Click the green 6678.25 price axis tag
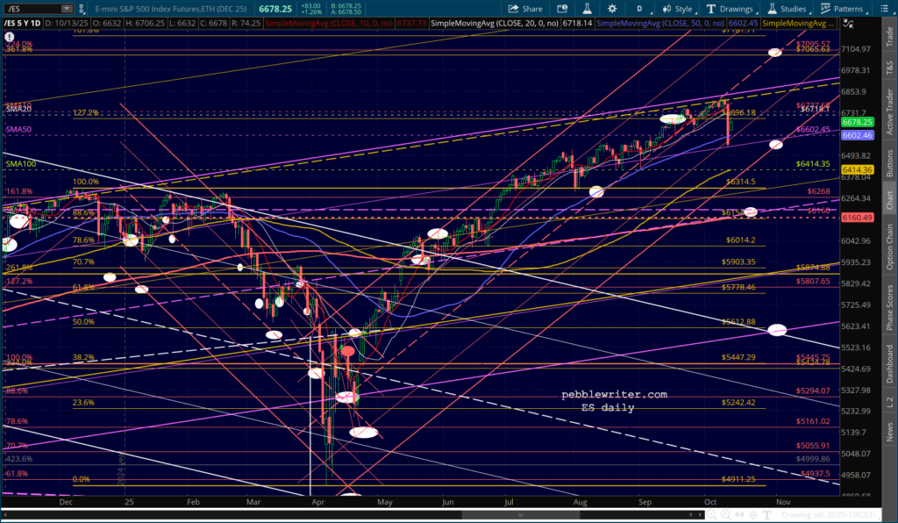The height and width of the screenshot is (523, 898). coord(857,122)
